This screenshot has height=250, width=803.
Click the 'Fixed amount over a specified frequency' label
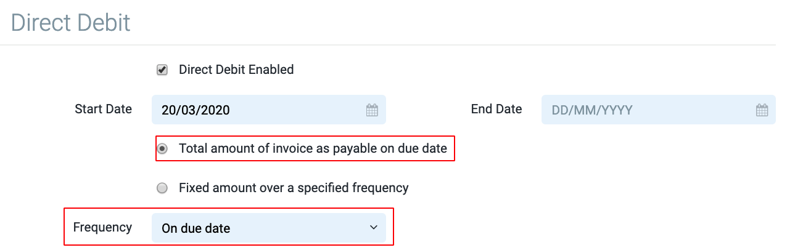coord(294,187)
